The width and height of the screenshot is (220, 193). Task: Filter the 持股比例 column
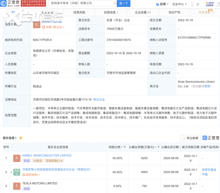tap(125, 147)
